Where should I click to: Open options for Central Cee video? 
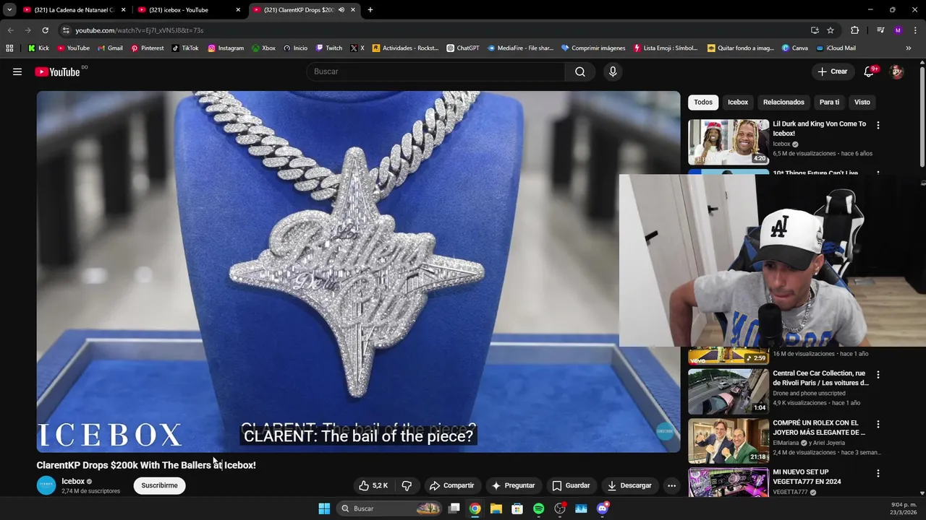[x=878, y=375]
